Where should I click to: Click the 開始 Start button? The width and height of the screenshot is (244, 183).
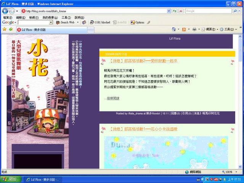[x=11, y=180]
